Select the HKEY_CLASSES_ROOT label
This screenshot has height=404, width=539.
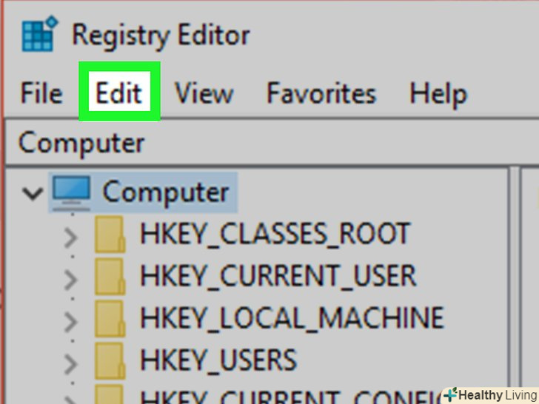[x=275, y=235]
